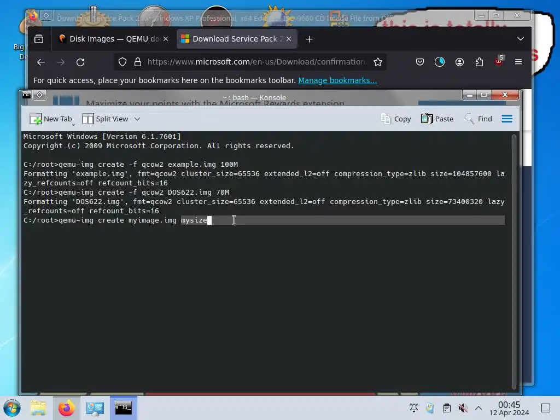The width and height of the screenshot is (560, 420).
Task: Click tracking protection shield icon
Action: pos(122,62)
